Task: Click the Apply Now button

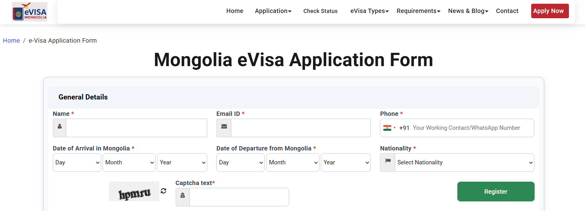Action: (x=550, y=11)
